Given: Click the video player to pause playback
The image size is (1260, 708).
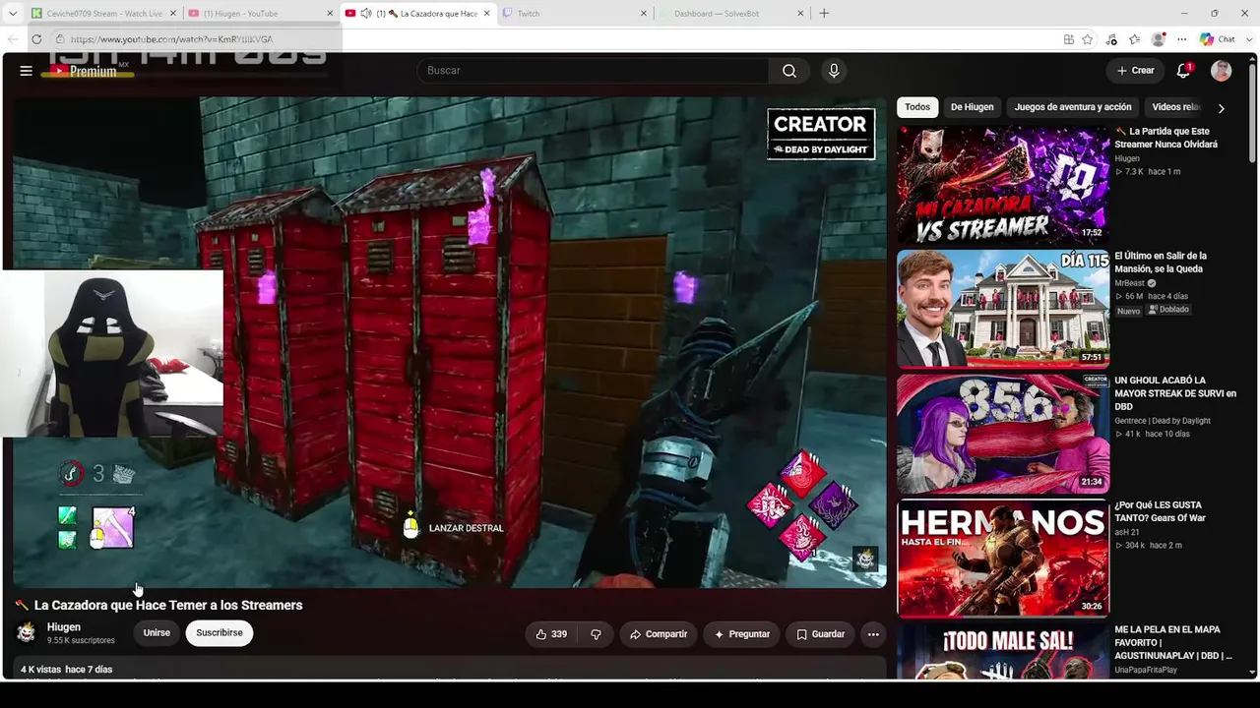Looking at the screenshot, I should click(449, 341).
